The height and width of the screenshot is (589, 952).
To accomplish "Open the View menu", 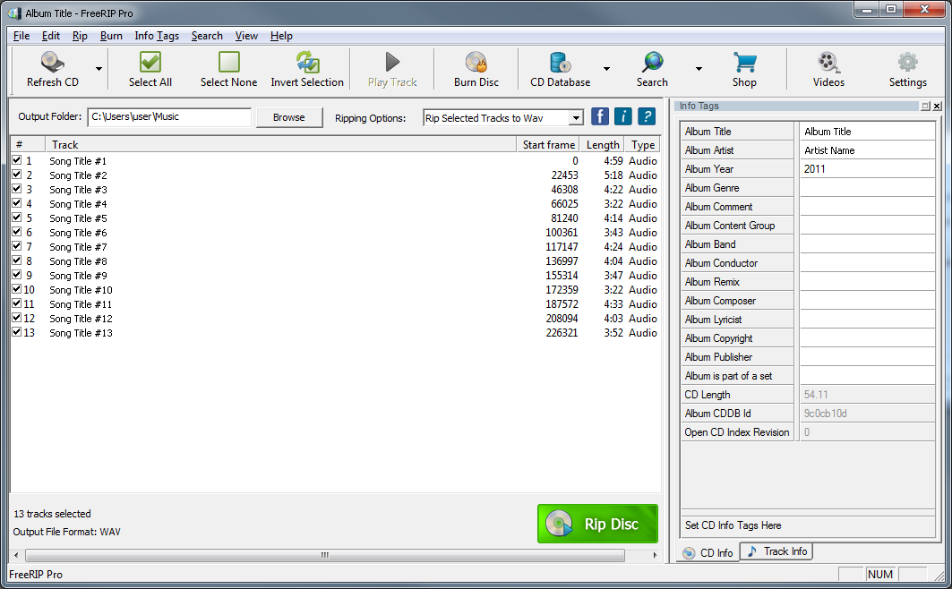I will tap(246, 36).
